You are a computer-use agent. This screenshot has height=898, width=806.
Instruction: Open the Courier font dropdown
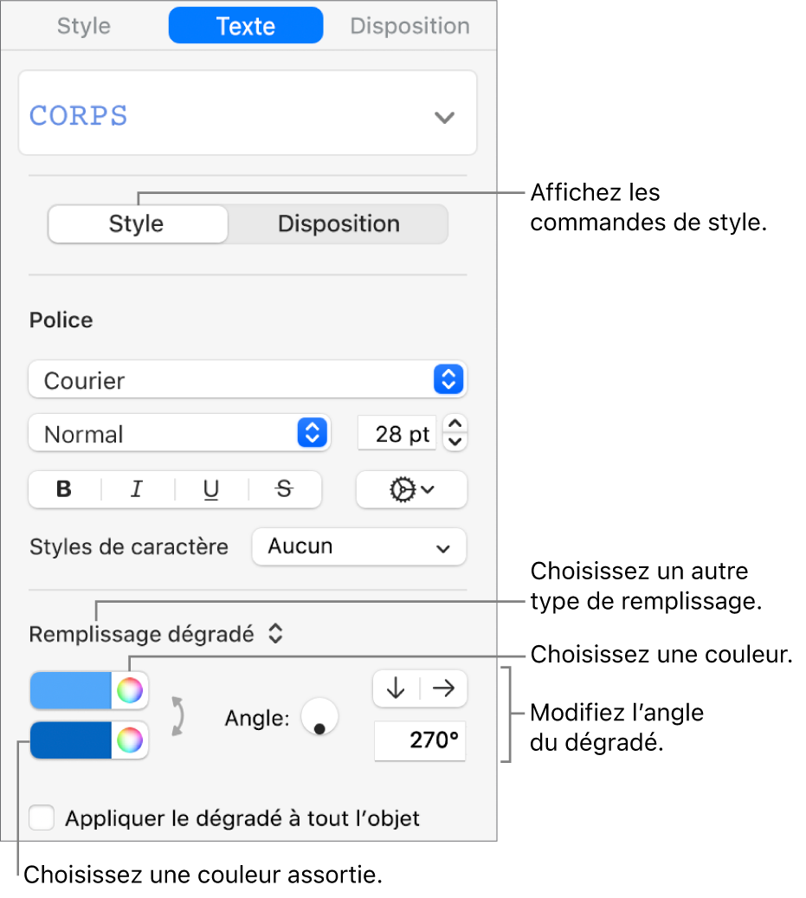tap(247, 380)
